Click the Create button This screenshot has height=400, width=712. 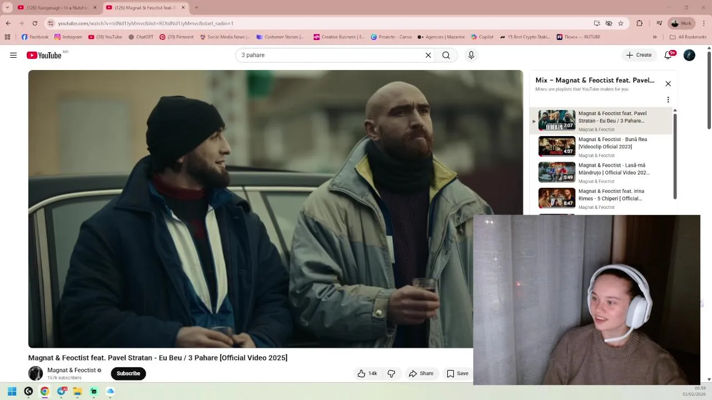(639, 55)
